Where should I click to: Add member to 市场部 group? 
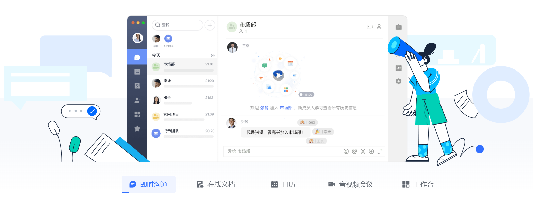click(x=379, y=27)
